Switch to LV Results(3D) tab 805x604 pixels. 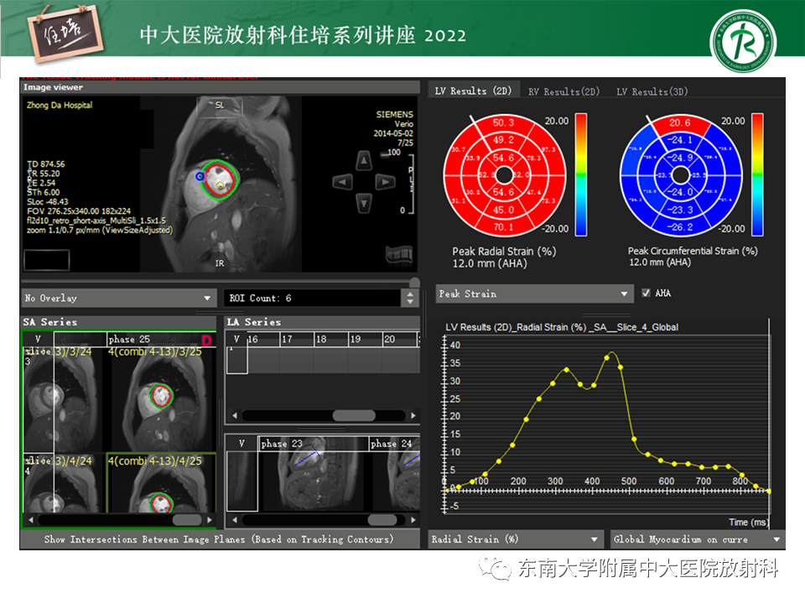[x=652, y=91]
